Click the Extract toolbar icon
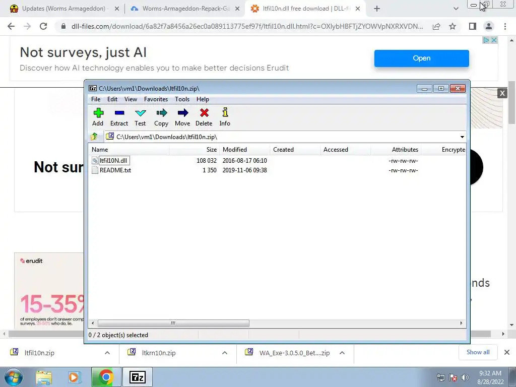516x387 pixels. (x=119, y=113)
